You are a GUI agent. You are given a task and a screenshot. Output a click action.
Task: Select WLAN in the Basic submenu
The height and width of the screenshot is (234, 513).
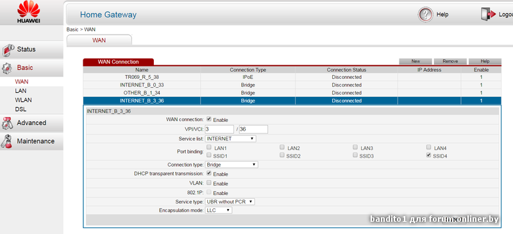click(x=24, y=100)
